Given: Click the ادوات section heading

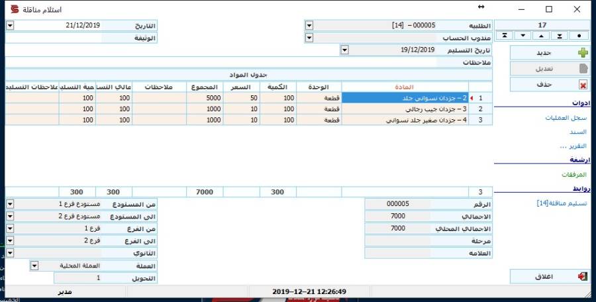Looking at the screenshot, I should [x=581, y=103].
